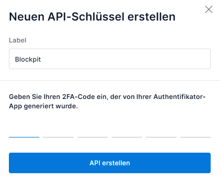Click the 'Neuen API-Schlüssel erstellen' heading
The image size is (220, 183).
coord(92,17)
